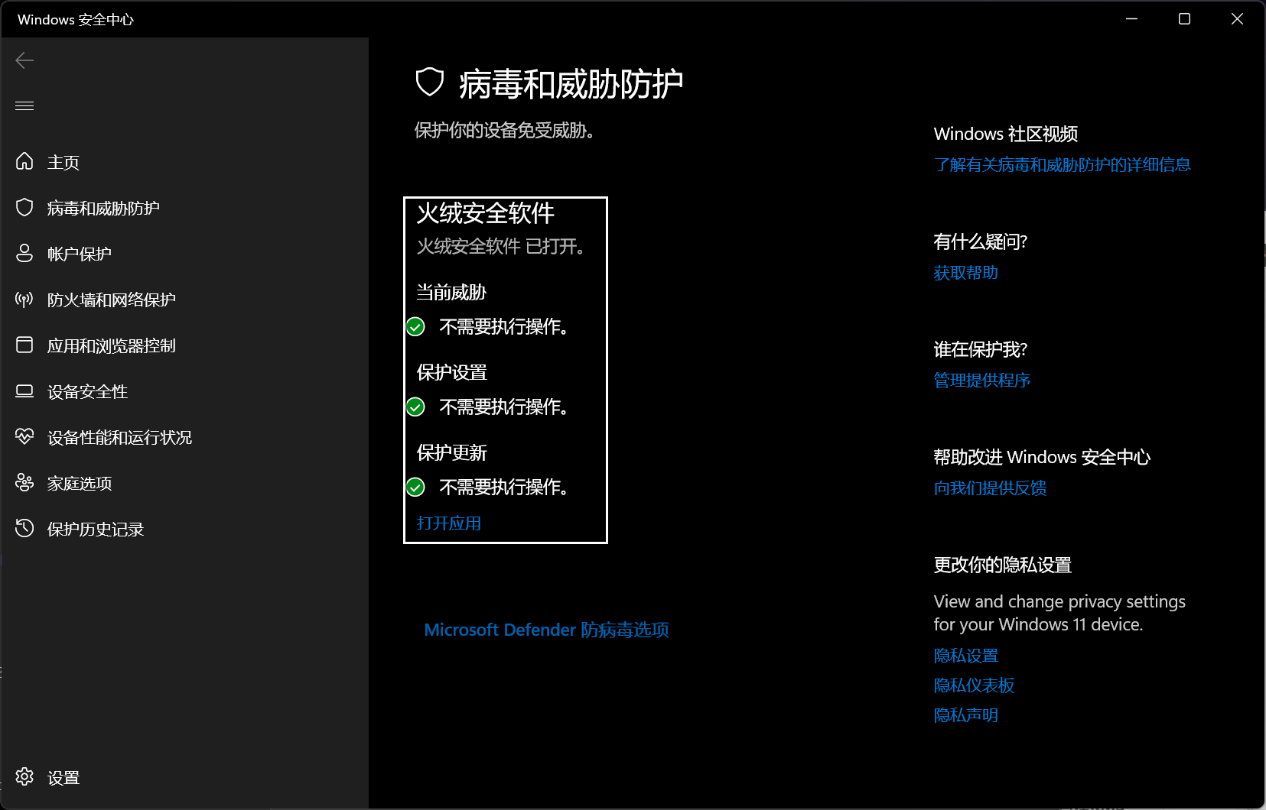1266x810 pixels.
Task: Click the person icon for 帐户保护
Action: pos(24,253)
